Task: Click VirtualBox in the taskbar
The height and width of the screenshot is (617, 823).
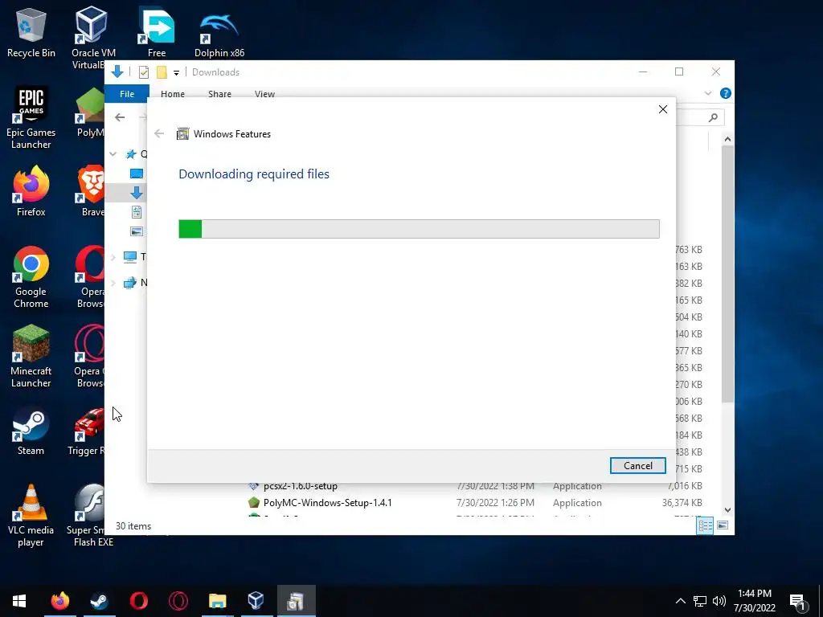Action: tap(256, 601)
